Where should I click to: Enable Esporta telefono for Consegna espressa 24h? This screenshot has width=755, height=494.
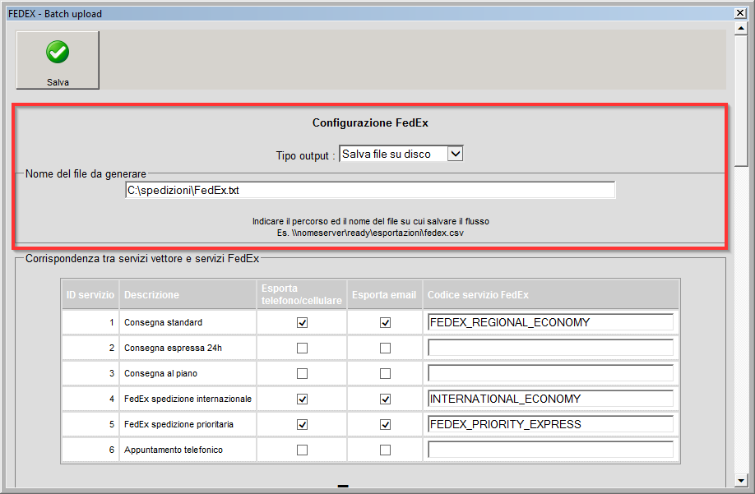point(302,348)
